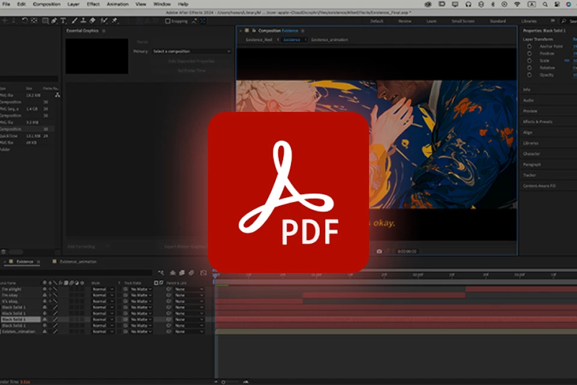Open blending Mode dropdown for I'm alright layer
The height and width of the screenshot is (385, 577).
103,289
